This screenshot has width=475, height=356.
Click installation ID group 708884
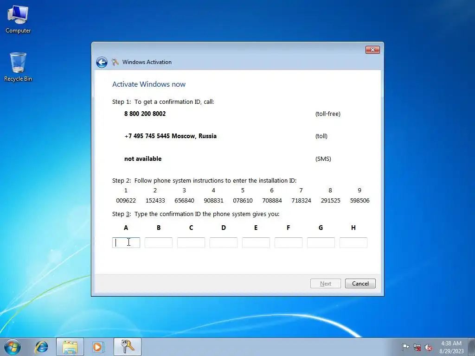tap(272, 200)
